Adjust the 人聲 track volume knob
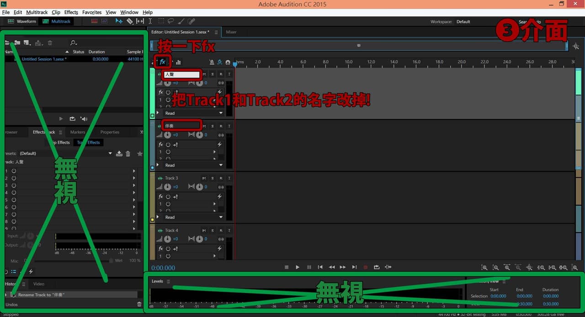 point(168,83)
